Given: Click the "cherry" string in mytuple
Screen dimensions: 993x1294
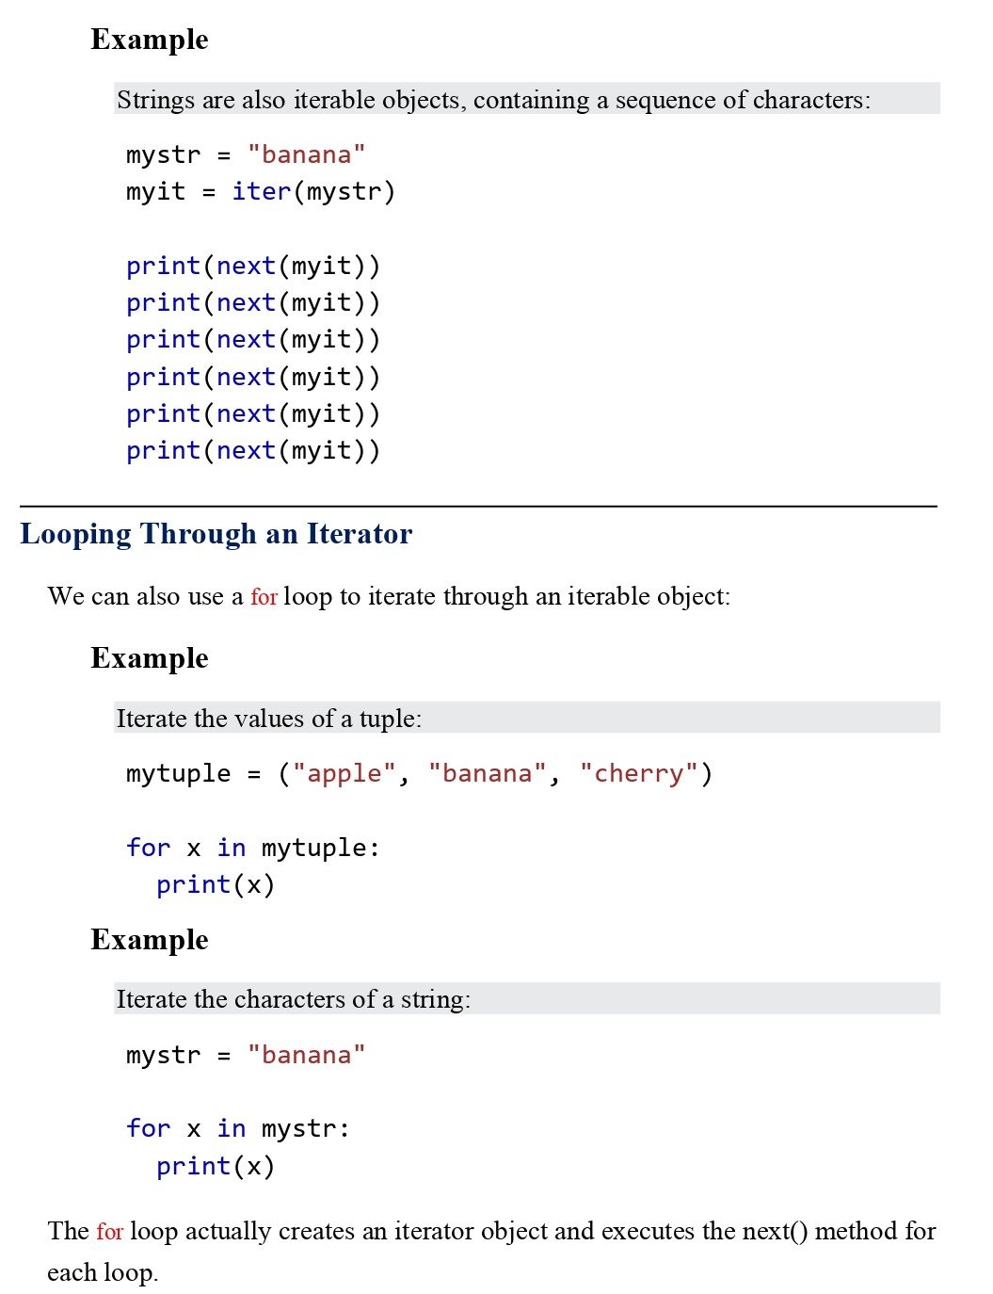Looking at the screenshot, I should pos(639,773).
